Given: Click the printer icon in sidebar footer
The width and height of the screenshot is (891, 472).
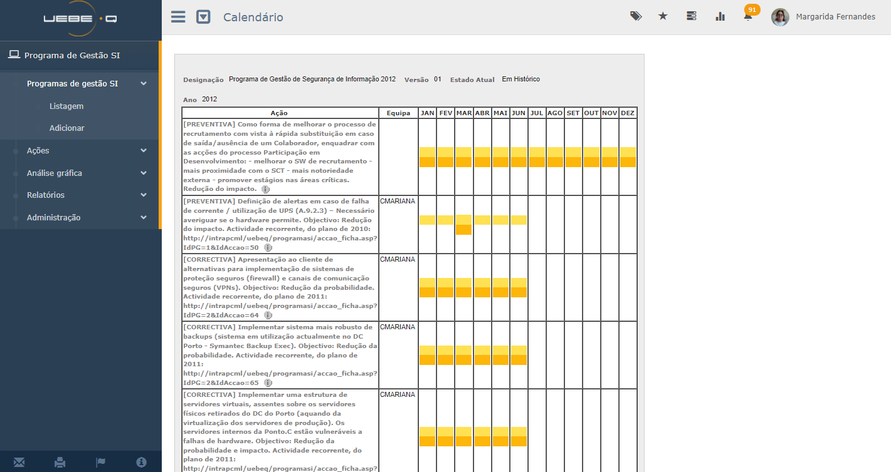Looking at the screenshot, I should (60, 462).
